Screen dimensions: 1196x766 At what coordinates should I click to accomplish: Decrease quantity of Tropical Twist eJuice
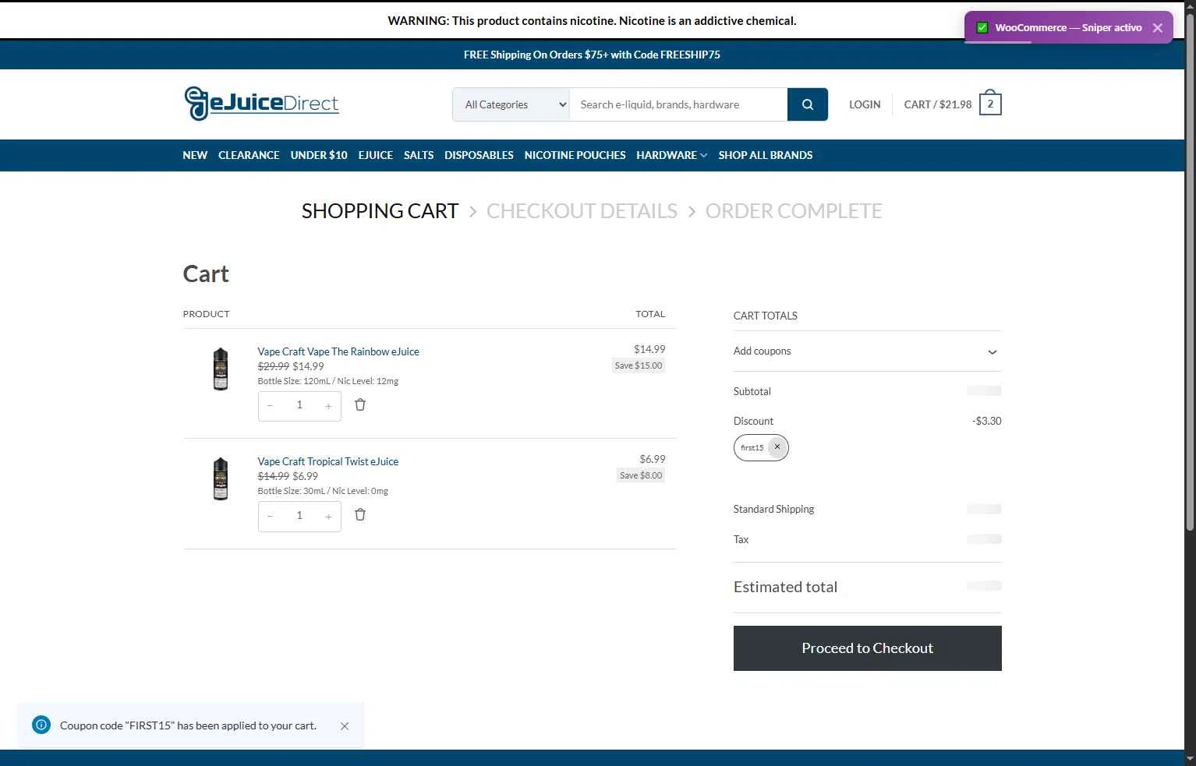point(270,516)
